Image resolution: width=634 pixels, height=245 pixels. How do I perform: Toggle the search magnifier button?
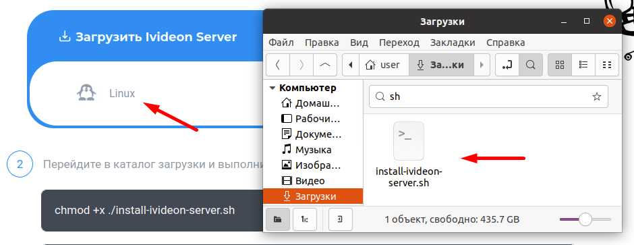531,65
